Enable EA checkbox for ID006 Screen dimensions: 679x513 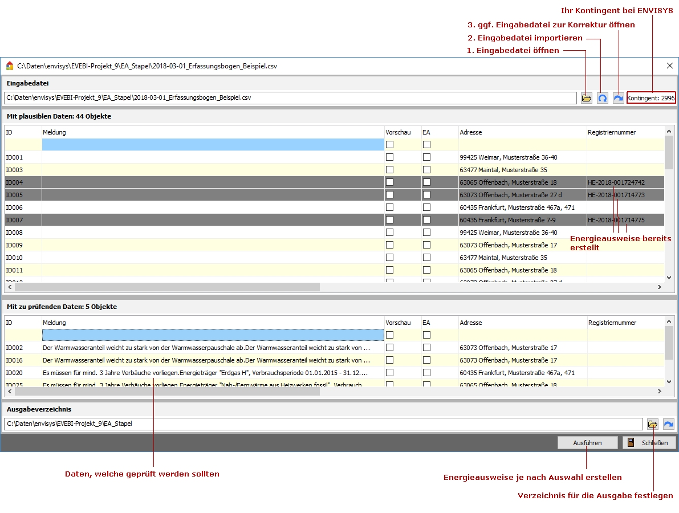click(x=426, y=207)
